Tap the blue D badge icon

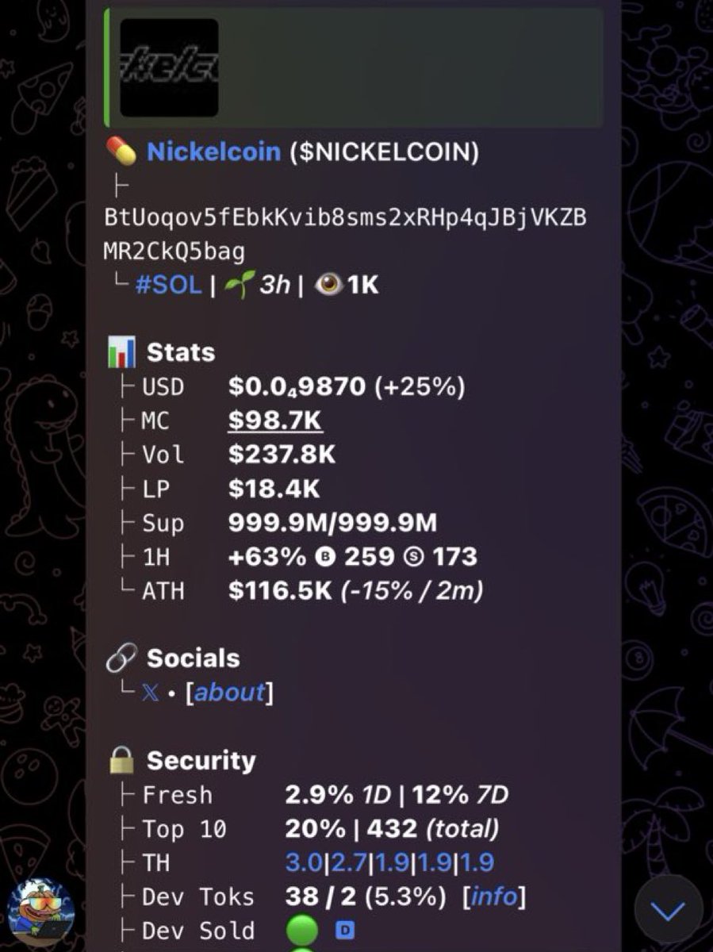(345, 930)
